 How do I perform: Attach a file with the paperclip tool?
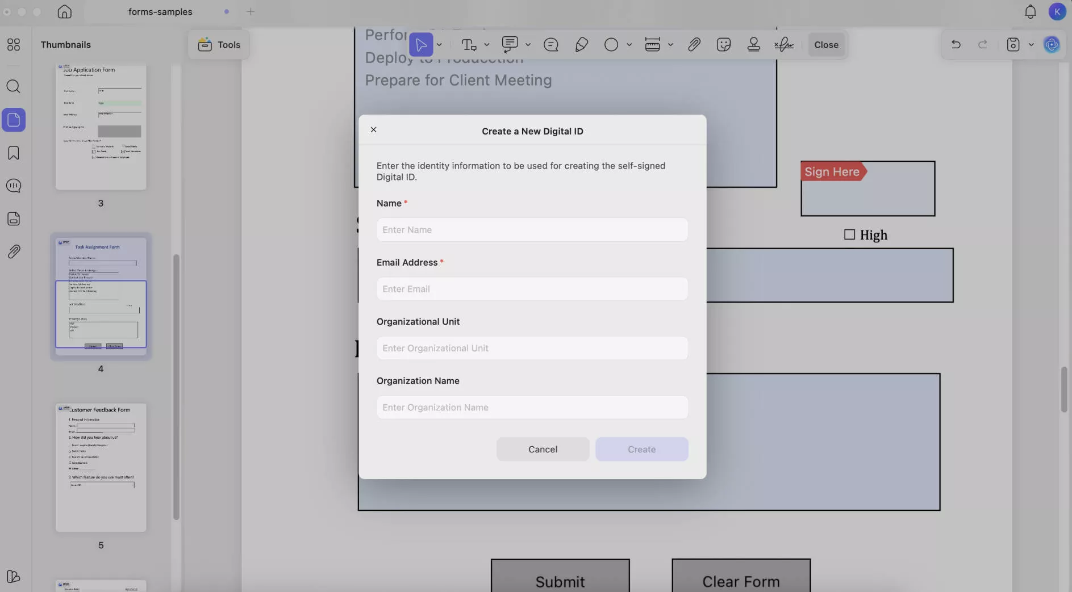pos(694,44)
